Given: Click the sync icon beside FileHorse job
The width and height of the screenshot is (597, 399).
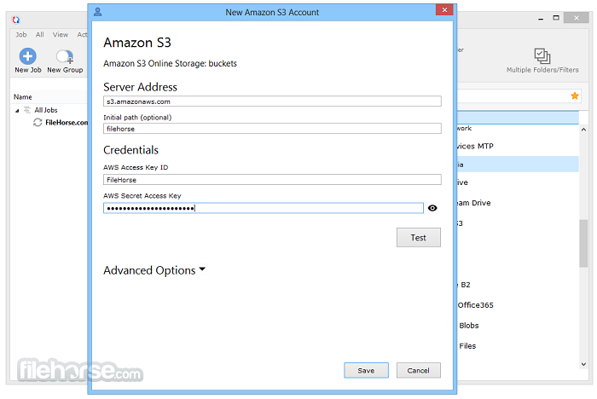Looking at the screenshot, I should point(38,122).
